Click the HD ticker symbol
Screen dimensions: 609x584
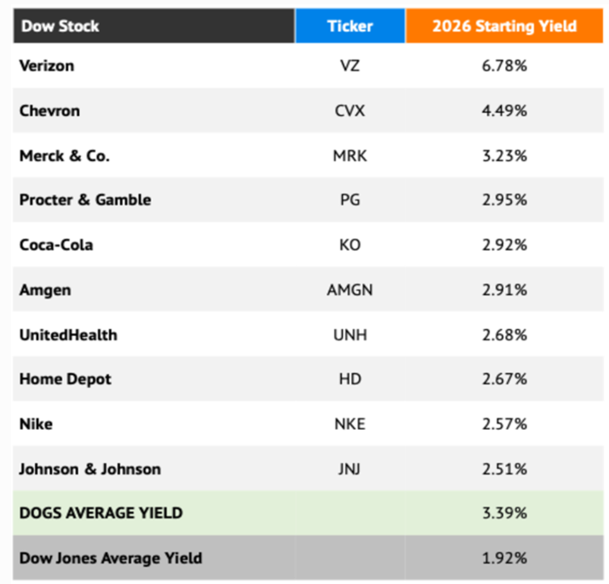(x=350, y=379)
